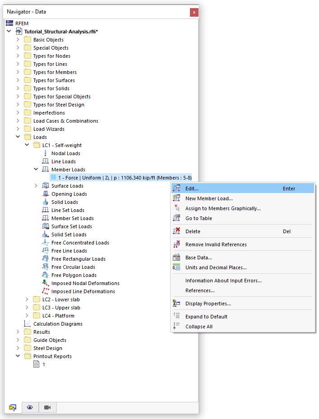Select the Types for Steel Design item
Screen dimensions: 319x419
(59, 105)
